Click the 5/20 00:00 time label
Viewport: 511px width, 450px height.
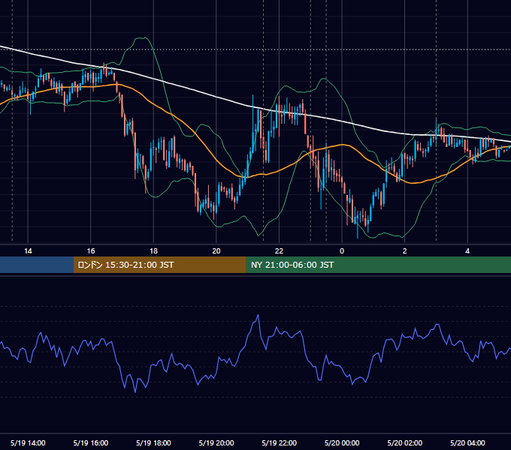[342, 442]
